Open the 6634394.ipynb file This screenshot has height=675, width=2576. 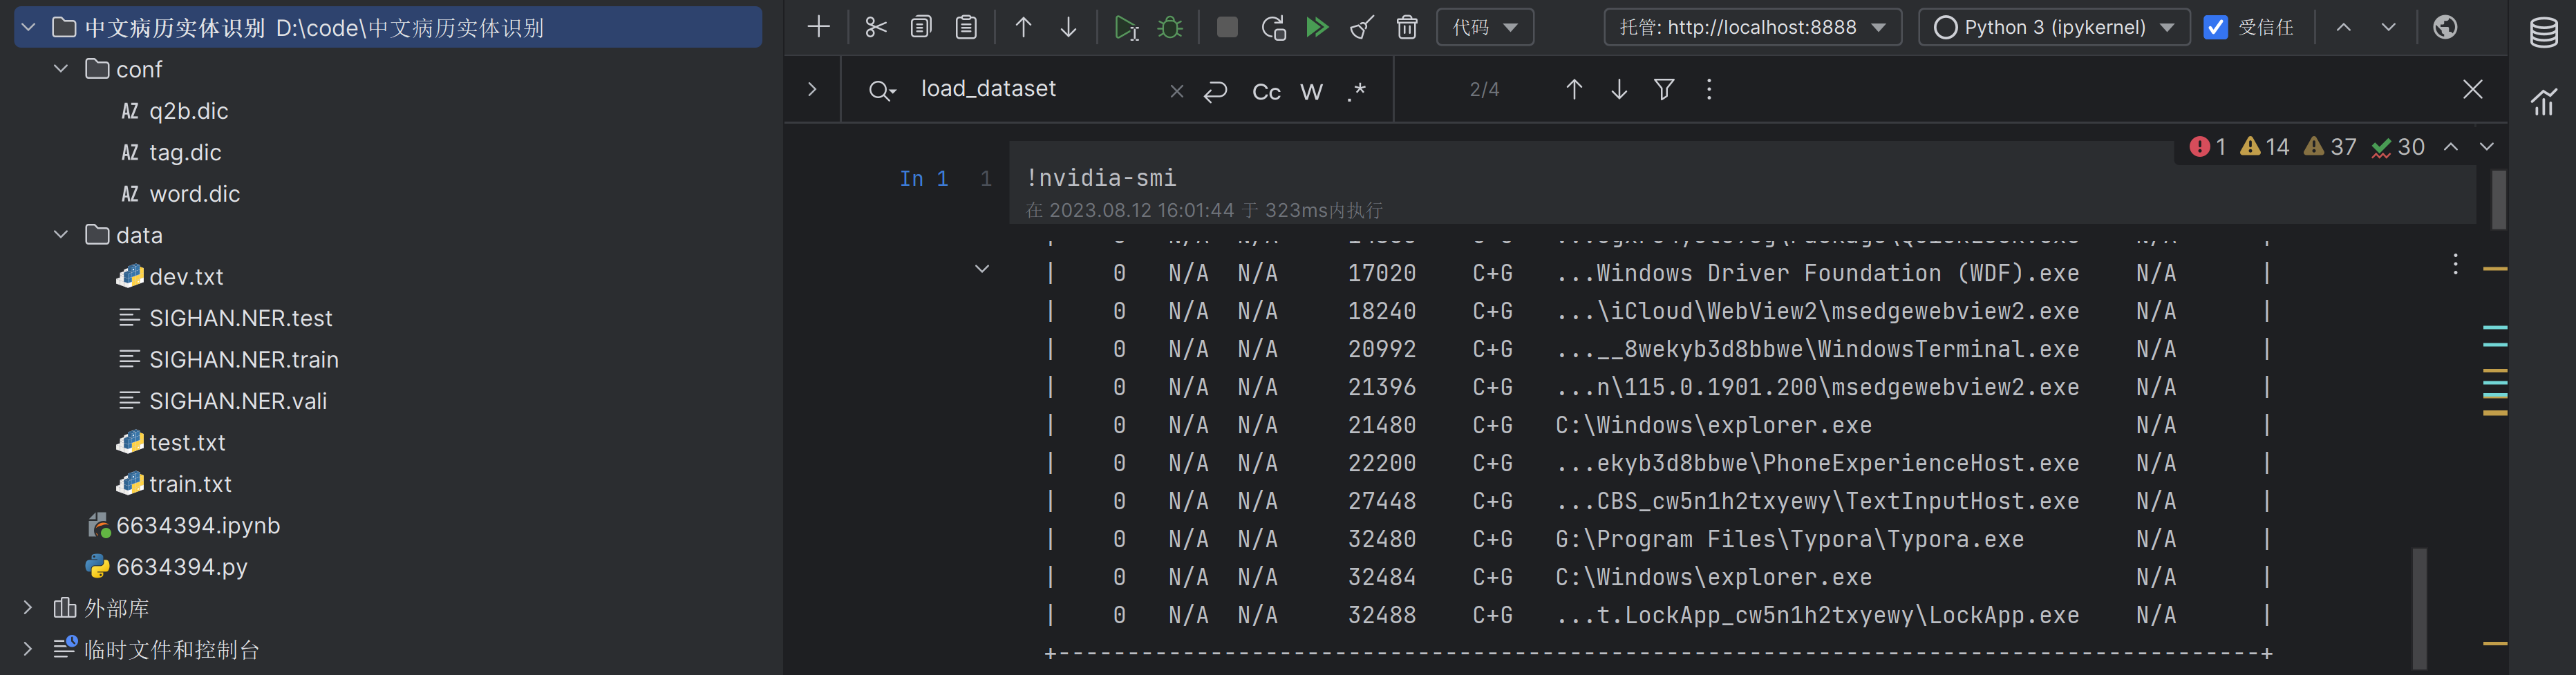tap(197, 525)
